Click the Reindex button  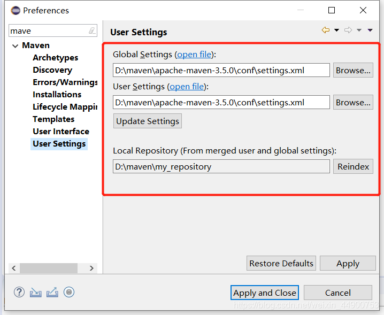[x=353, y=166]
